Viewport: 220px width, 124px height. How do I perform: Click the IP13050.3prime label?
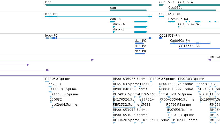pyautogui.click(x=57, y=79)
